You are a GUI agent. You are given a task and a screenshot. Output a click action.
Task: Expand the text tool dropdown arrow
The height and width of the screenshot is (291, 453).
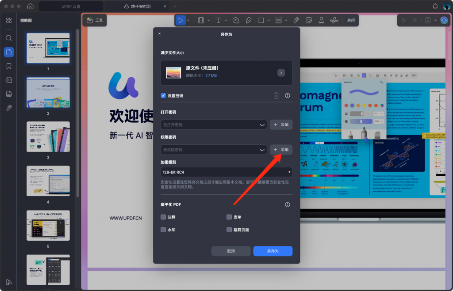click(x=226, y=20)
